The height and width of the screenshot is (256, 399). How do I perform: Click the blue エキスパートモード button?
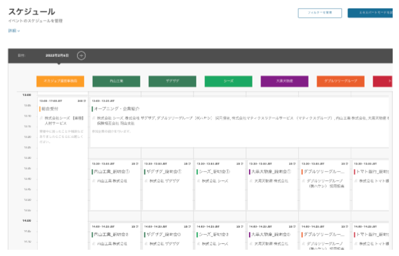370,13
